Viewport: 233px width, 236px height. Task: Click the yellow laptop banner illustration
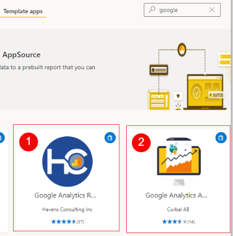pyautogui.click(x=205, y=92)
